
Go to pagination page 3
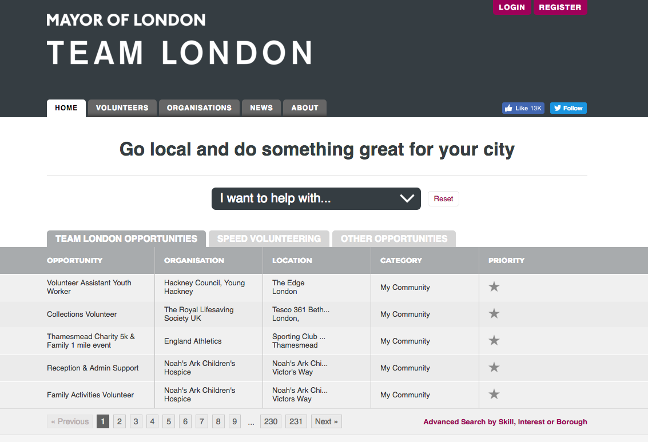136,421
